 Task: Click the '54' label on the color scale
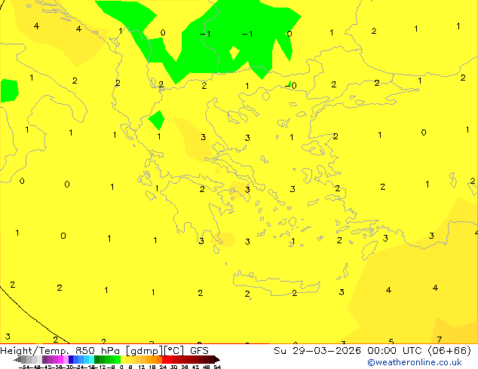(x=217, y=367)
